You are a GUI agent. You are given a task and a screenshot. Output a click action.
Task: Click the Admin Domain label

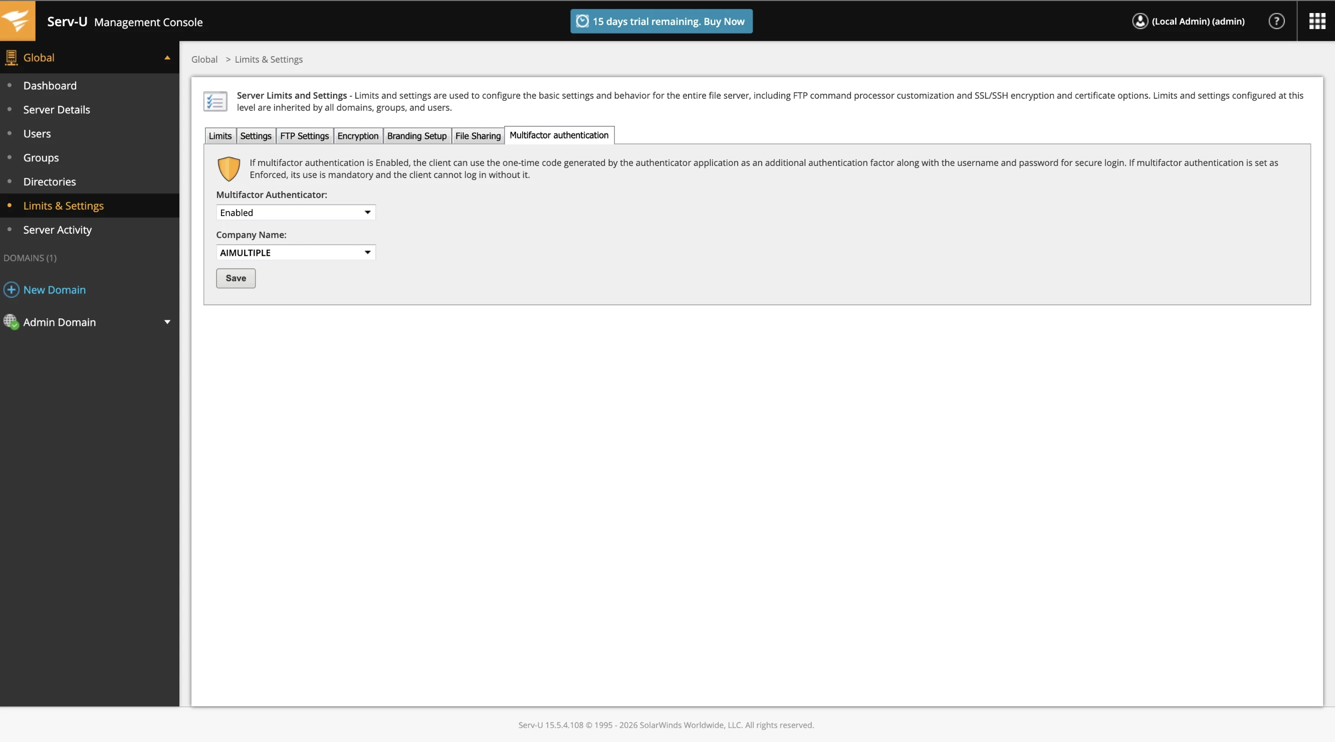(60, 322)
